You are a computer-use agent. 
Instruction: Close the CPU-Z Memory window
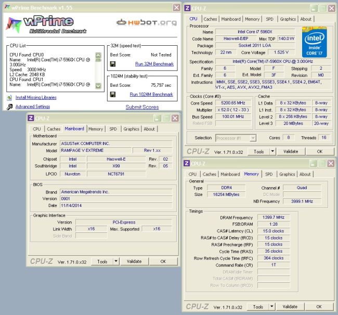[331, 164]
